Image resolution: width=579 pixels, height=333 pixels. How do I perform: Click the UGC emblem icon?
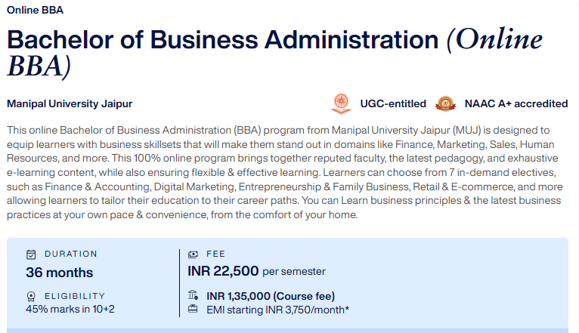click(x=341, y=103)
